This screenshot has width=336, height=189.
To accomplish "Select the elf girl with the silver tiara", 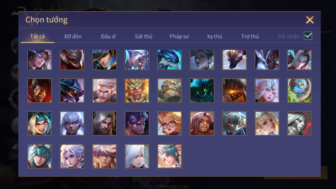I will 267,90.
